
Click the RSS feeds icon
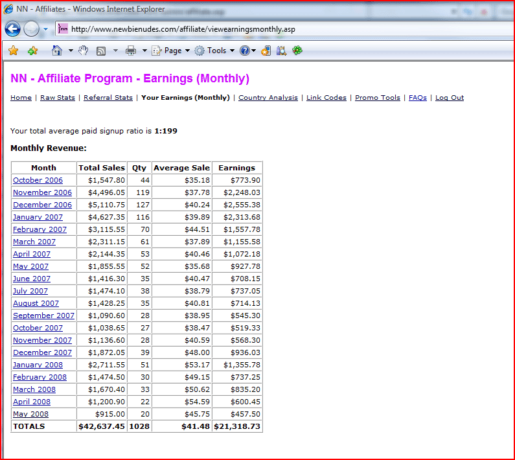[x=101, y=51]
